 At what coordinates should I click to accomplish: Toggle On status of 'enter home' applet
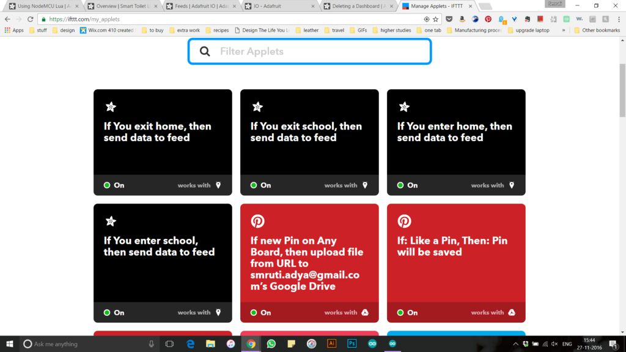click(407, 185)
